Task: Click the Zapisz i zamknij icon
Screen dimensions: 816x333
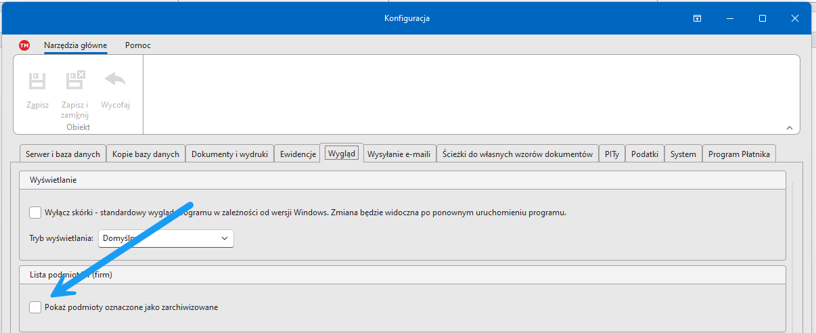Action: tap(75, 81)
